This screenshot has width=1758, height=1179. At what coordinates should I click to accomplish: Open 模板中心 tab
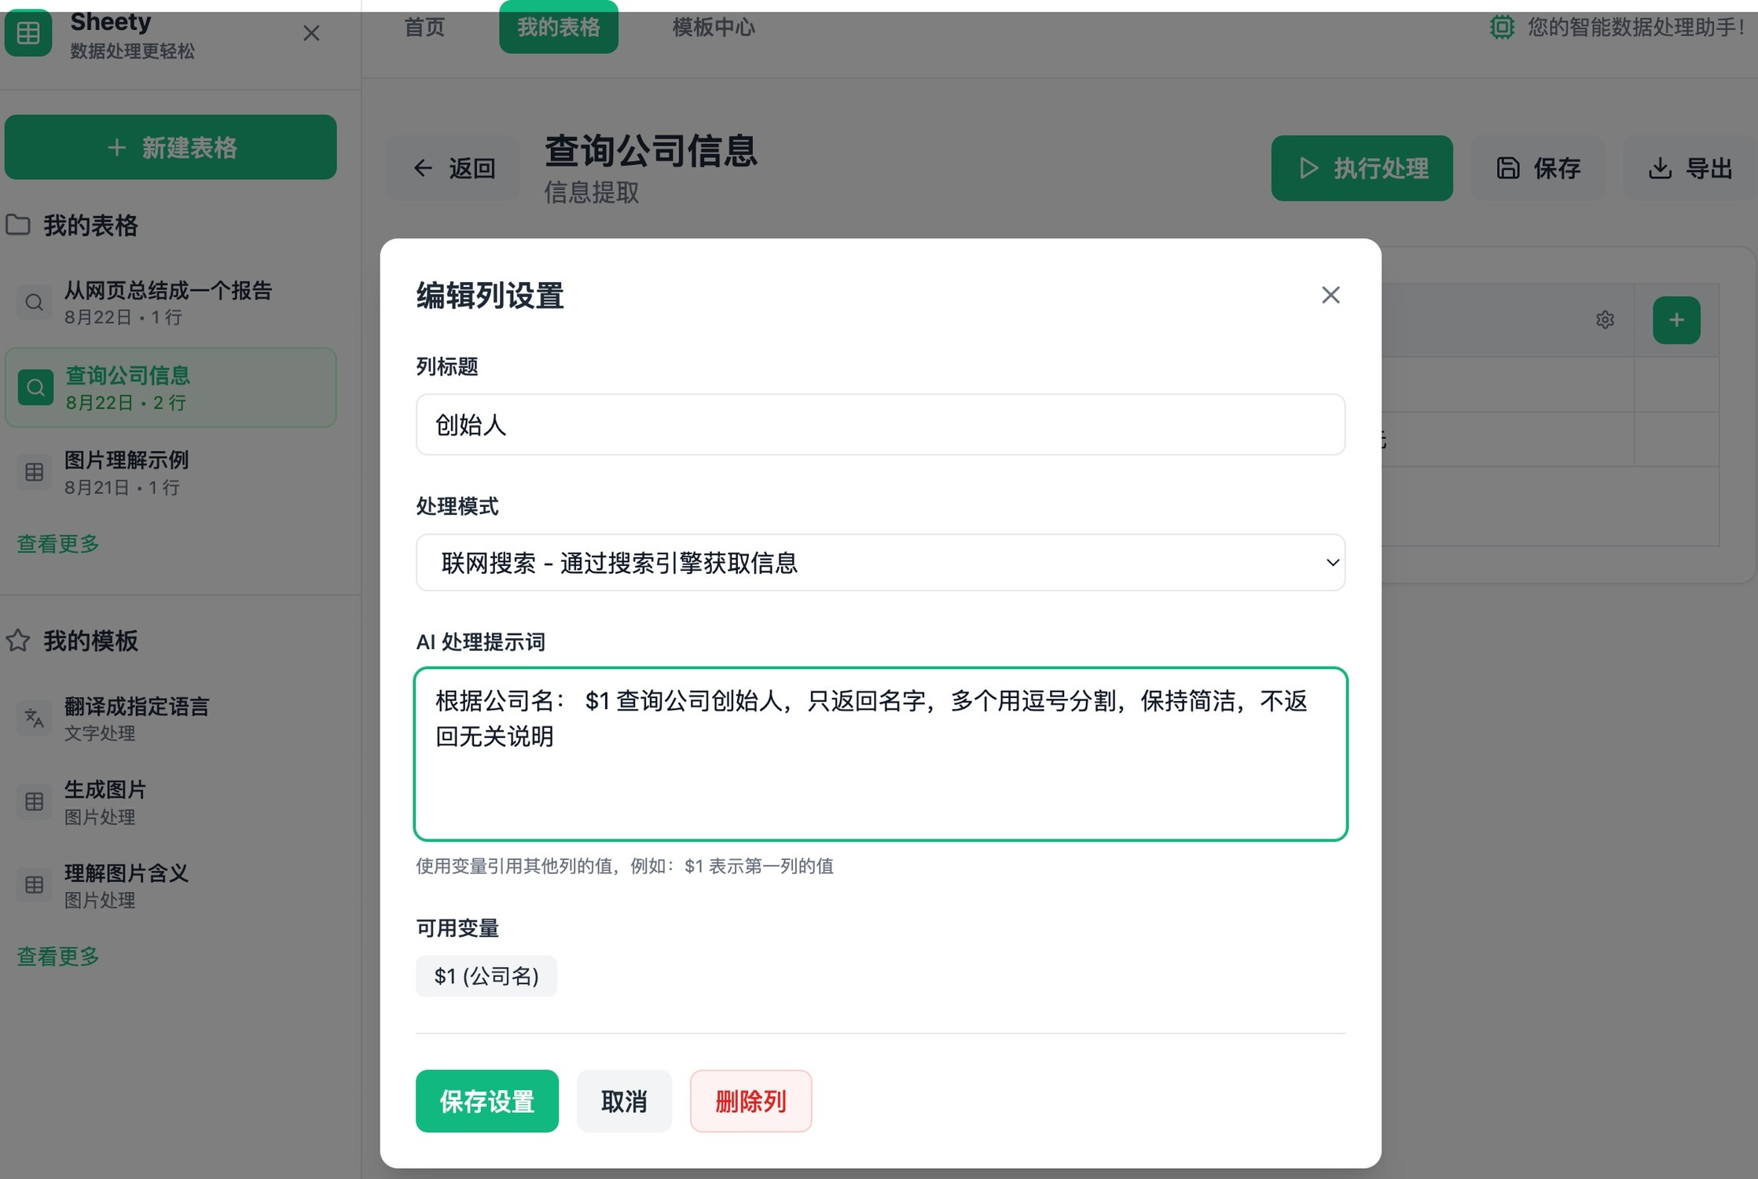click(x=713, y=28)
